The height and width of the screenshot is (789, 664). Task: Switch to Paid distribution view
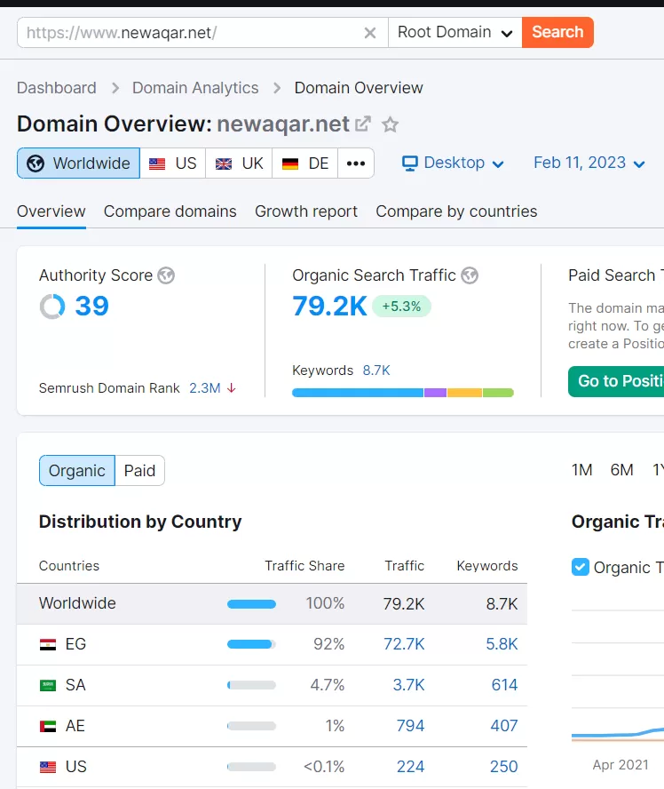click(x=139, y=471)
